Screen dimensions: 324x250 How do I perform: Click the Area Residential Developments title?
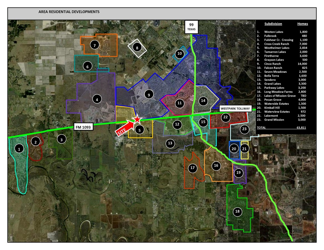(x=69, y=12)
